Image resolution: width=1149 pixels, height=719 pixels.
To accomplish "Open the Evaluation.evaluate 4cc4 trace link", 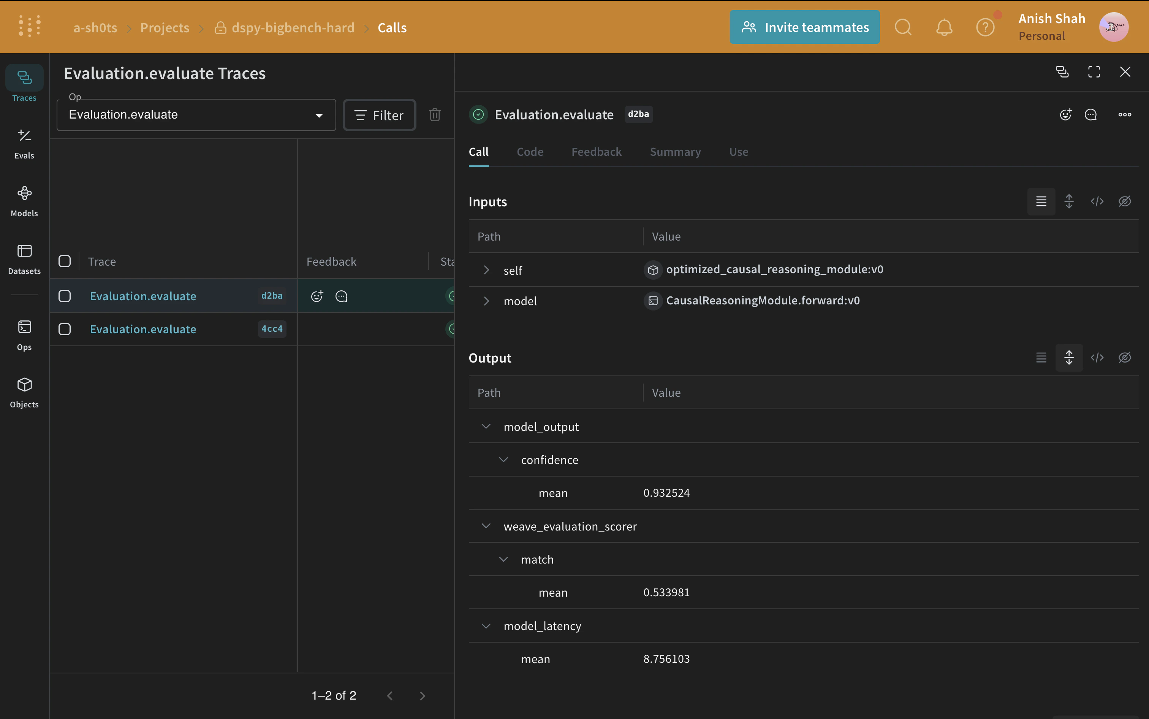I will (x=142, y=329).
